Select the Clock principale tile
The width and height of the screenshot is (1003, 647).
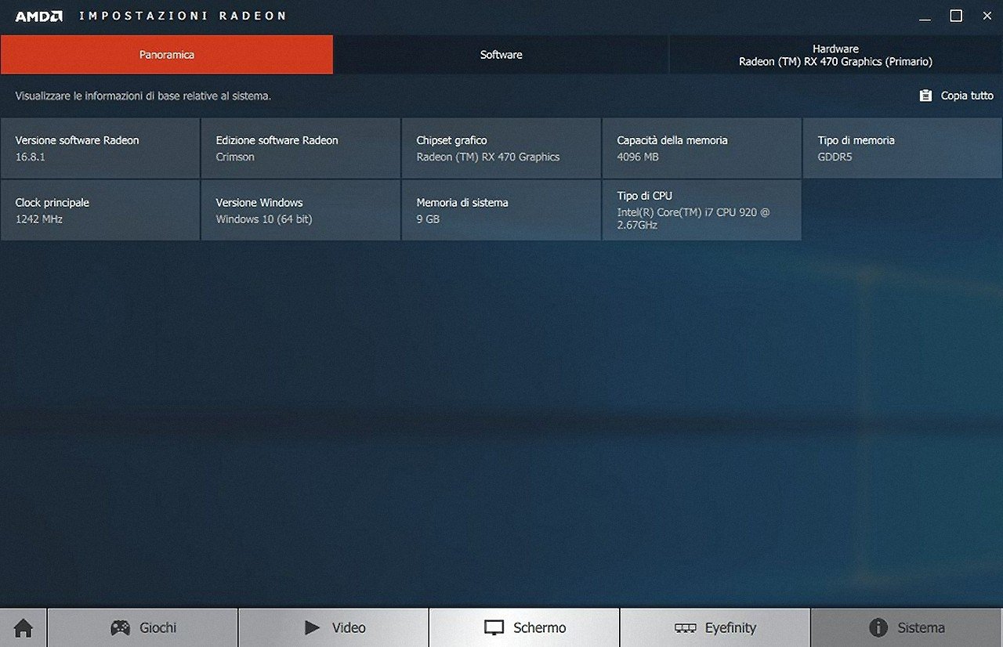tap(100, 210)
